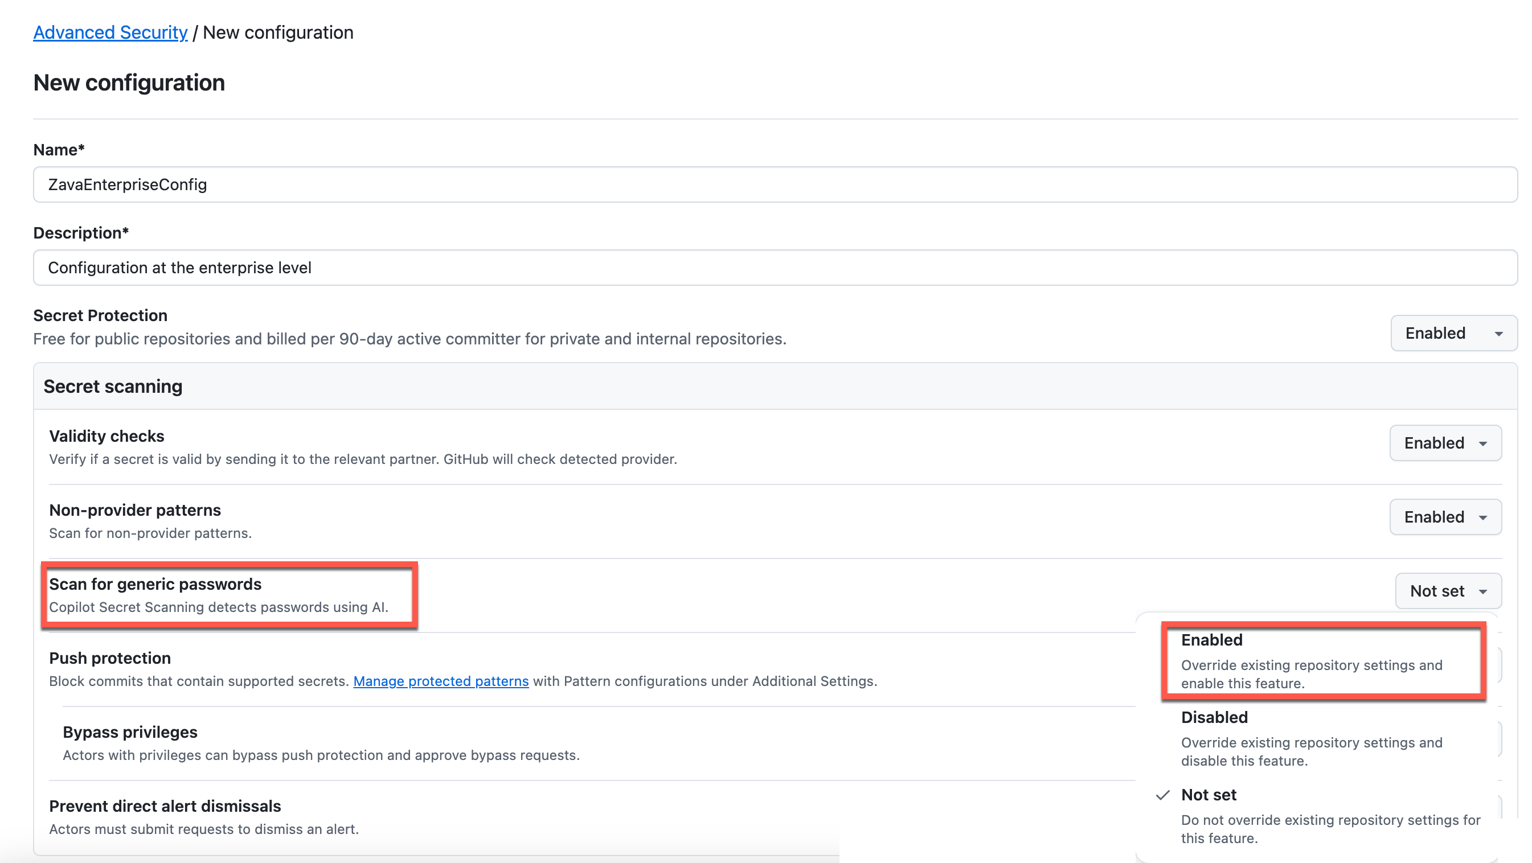Click the Description input field
The image size is (1532, 863).
click(775, 268)
